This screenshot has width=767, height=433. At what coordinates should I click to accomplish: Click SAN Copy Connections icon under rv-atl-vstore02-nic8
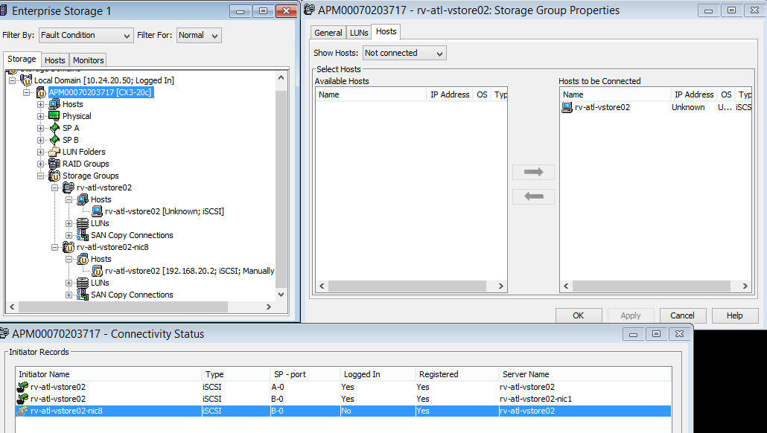[x=83, y=295]
